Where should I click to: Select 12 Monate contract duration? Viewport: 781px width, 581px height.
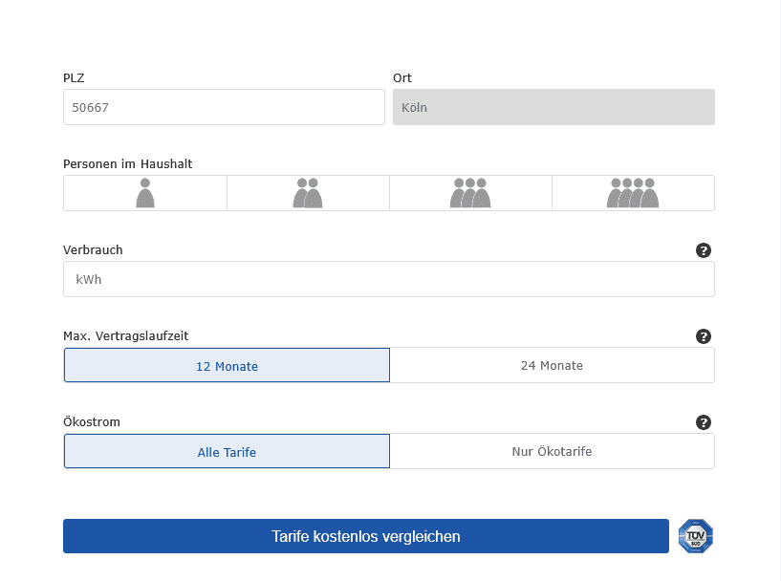point(227,366)
